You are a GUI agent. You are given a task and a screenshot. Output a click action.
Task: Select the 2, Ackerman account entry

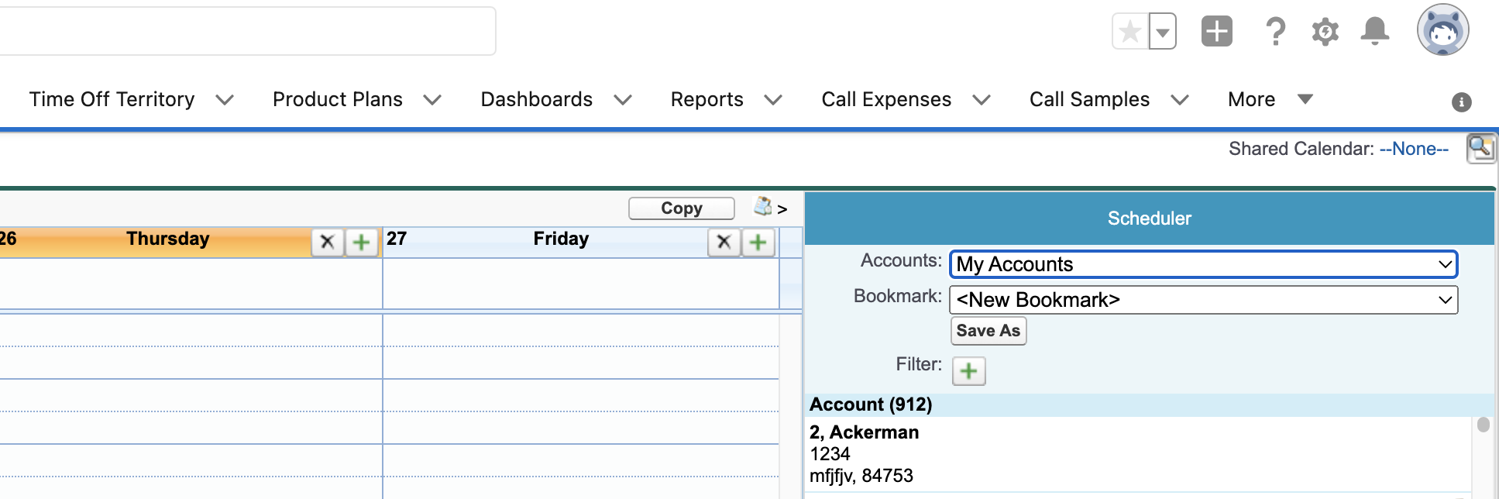864,432
